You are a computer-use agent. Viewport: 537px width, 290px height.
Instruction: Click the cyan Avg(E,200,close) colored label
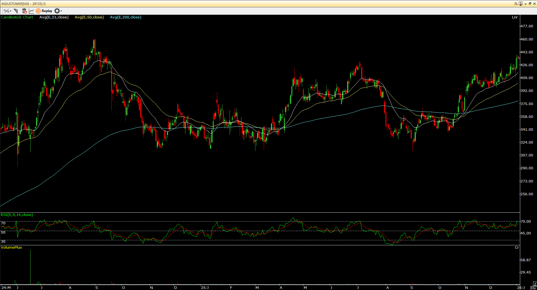click(126, 17)
